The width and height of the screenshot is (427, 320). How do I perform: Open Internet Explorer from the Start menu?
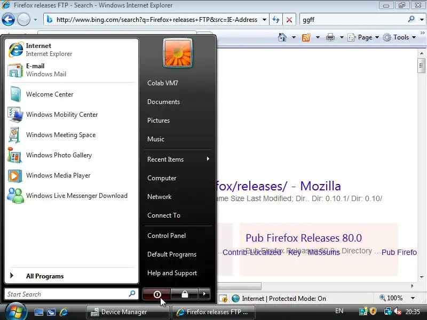pyautogui.click(x=72, y=50)
